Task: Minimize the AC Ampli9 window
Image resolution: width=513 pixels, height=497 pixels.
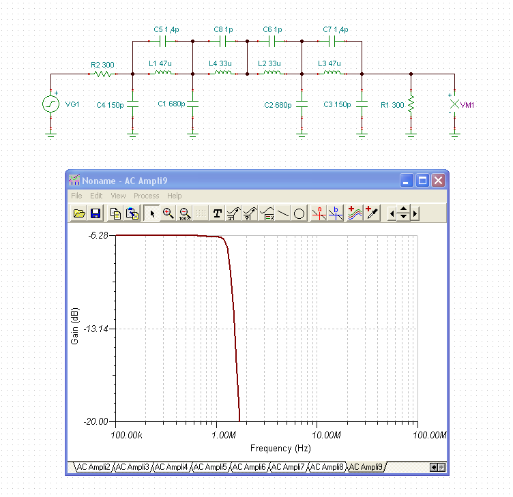Action: pyautogui.click(x=407, y=181)
